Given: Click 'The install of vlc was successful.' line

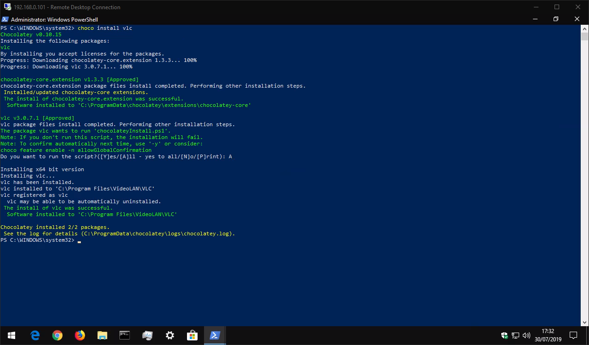Looking at the screenshot, I should coord(58,208).
